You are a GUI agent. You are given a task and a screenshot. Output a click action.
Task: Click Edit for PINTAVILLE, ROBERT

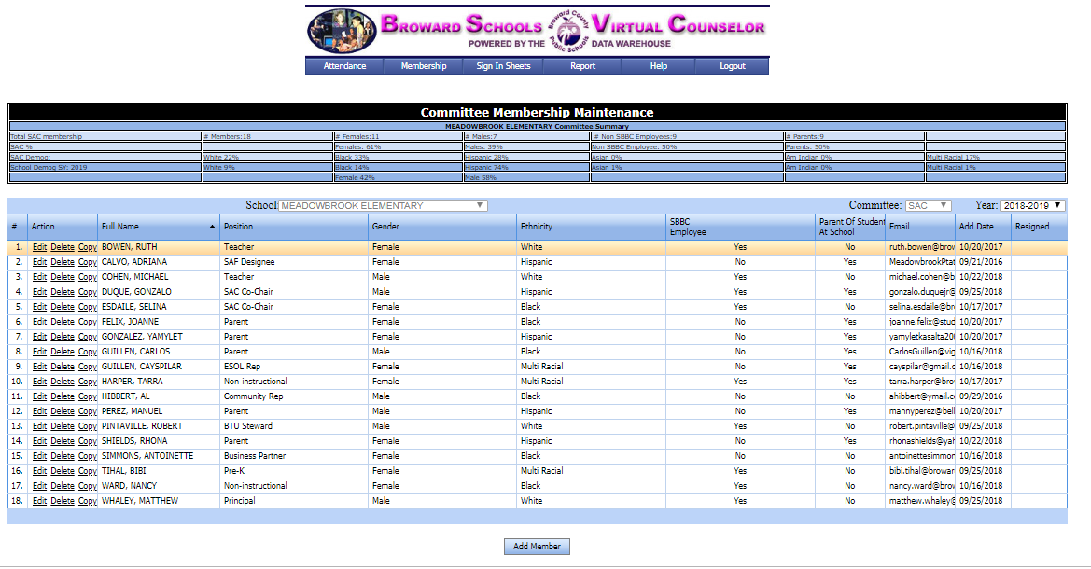[39, 426]
